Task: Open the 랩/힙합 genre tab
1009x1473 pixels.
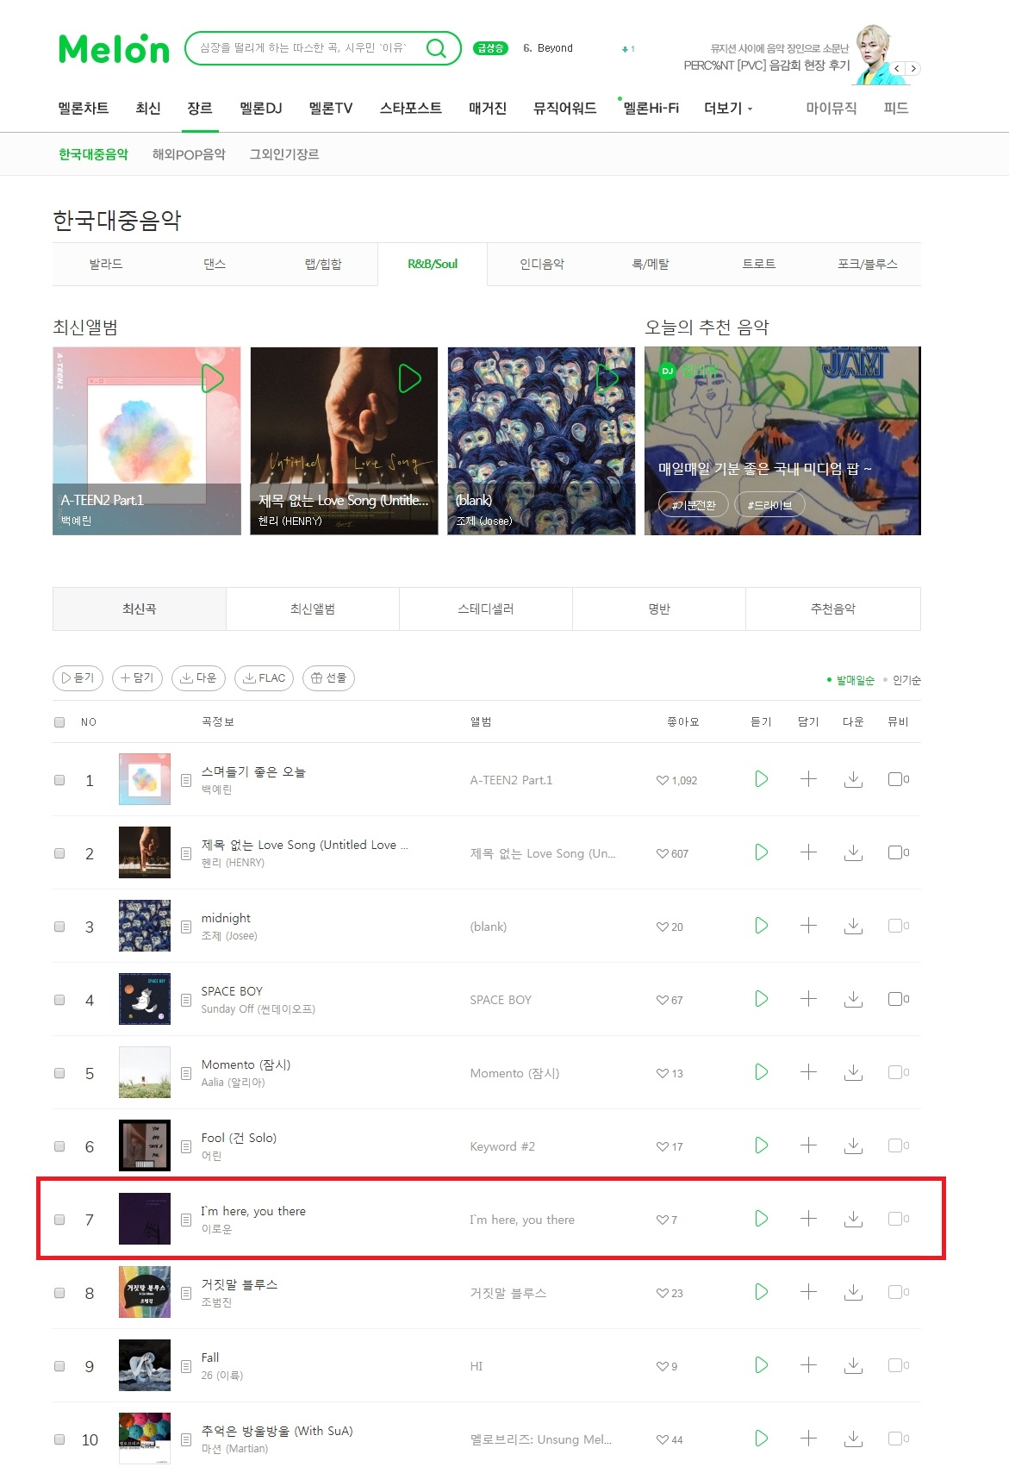Action: coord(323,264)
